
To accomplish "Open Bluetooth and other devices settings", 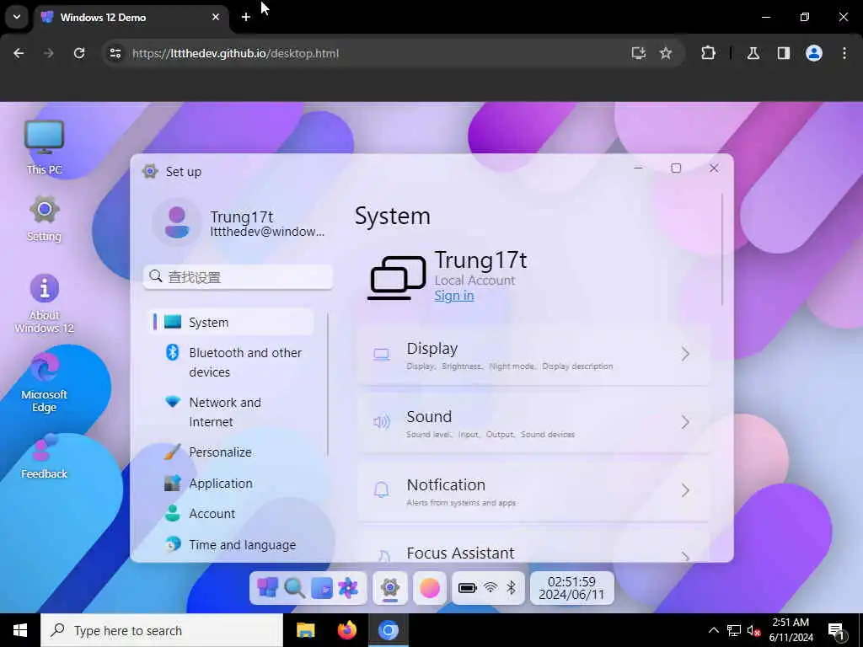I will pyautogui.click(x=231, y=362).
